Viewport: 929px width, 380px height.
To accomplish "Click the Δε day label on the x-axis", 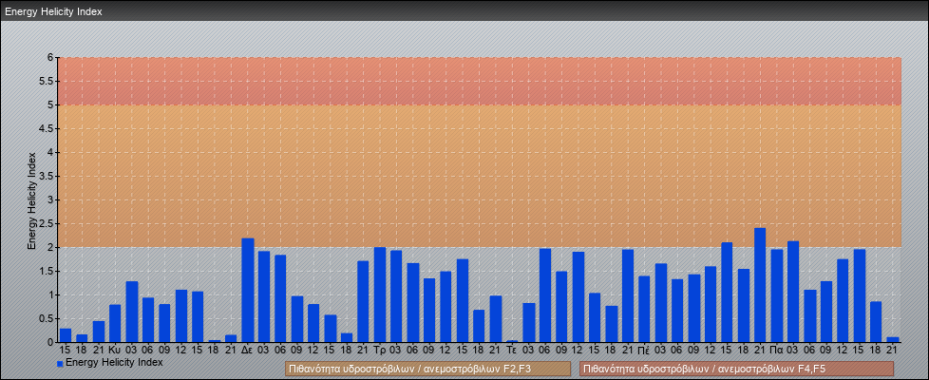I will (x=247, y=351).
